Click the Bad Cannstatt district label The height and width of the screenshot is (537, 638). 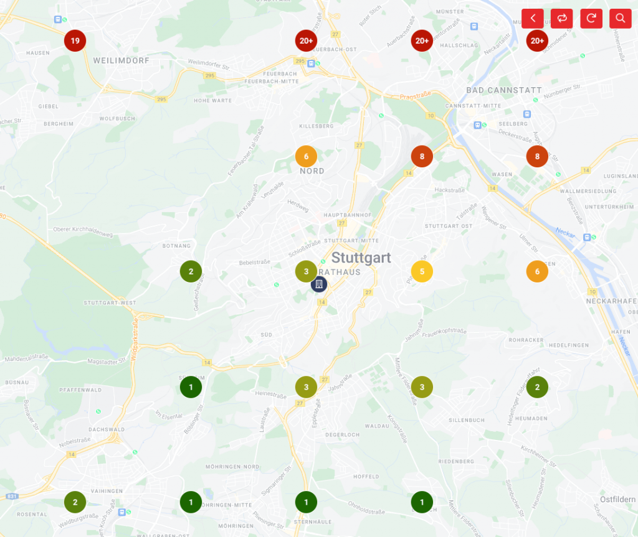pyautogui.click(x=504, y=90)
